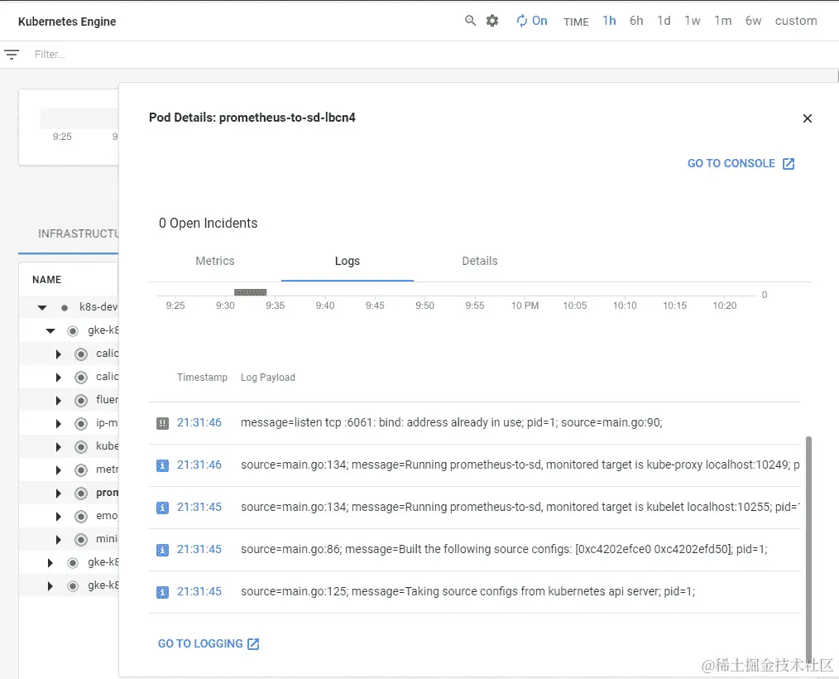Expand the ip-m pod row
839x679 pixels.
58,424
